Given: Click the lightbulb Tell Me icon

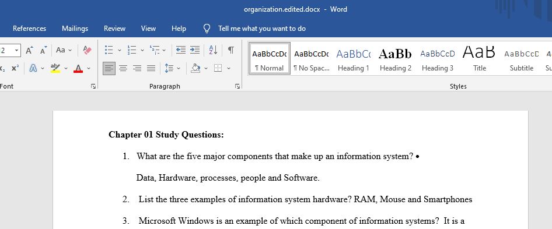Looking at the screenshot, I should pos(207,29).
